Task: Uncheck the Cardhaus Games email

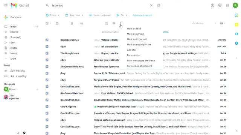Action: (x=47, y=40)
